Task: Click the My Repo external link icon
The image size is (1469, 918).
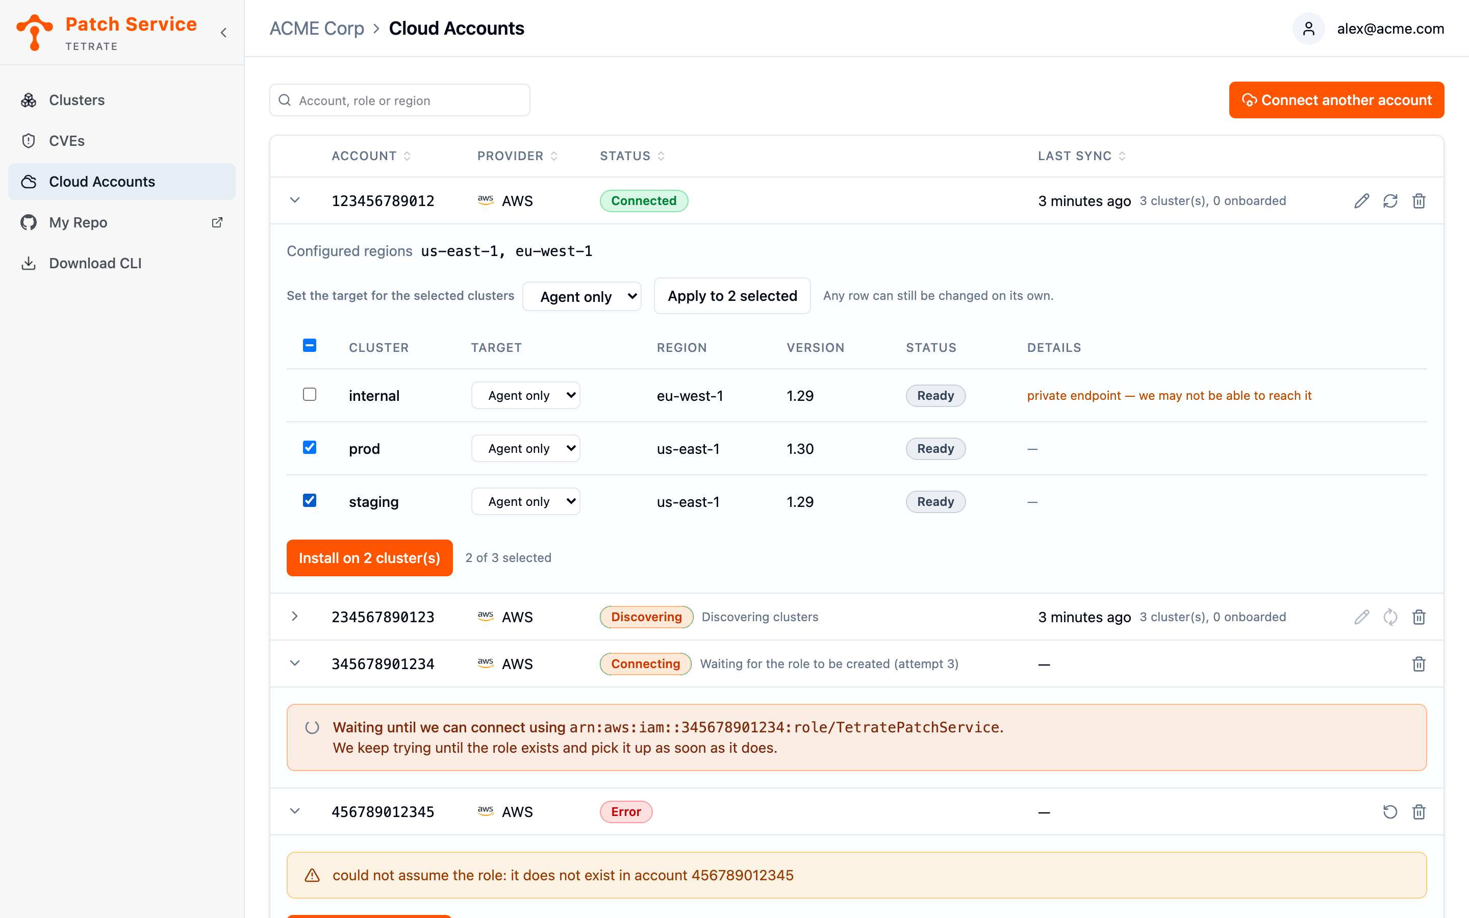Action: click(217, 222)
